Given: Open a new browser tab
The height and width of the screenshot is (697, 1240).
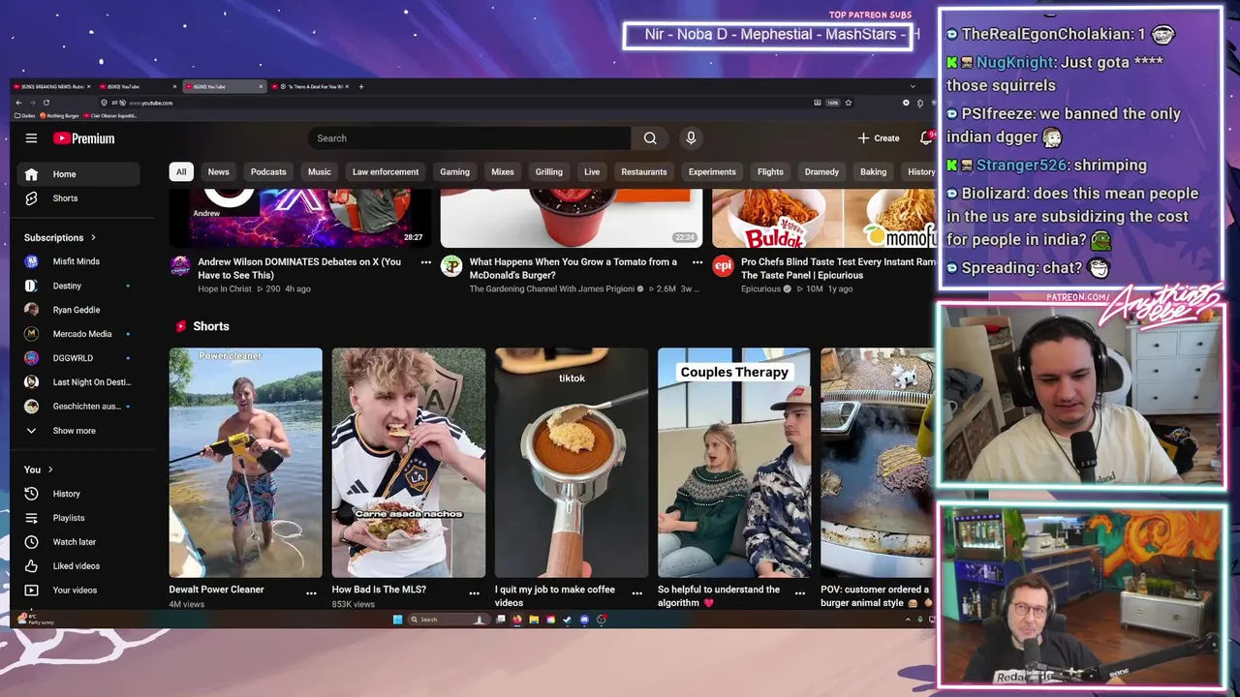Looking at the screenshot, I should click(361, 87).
